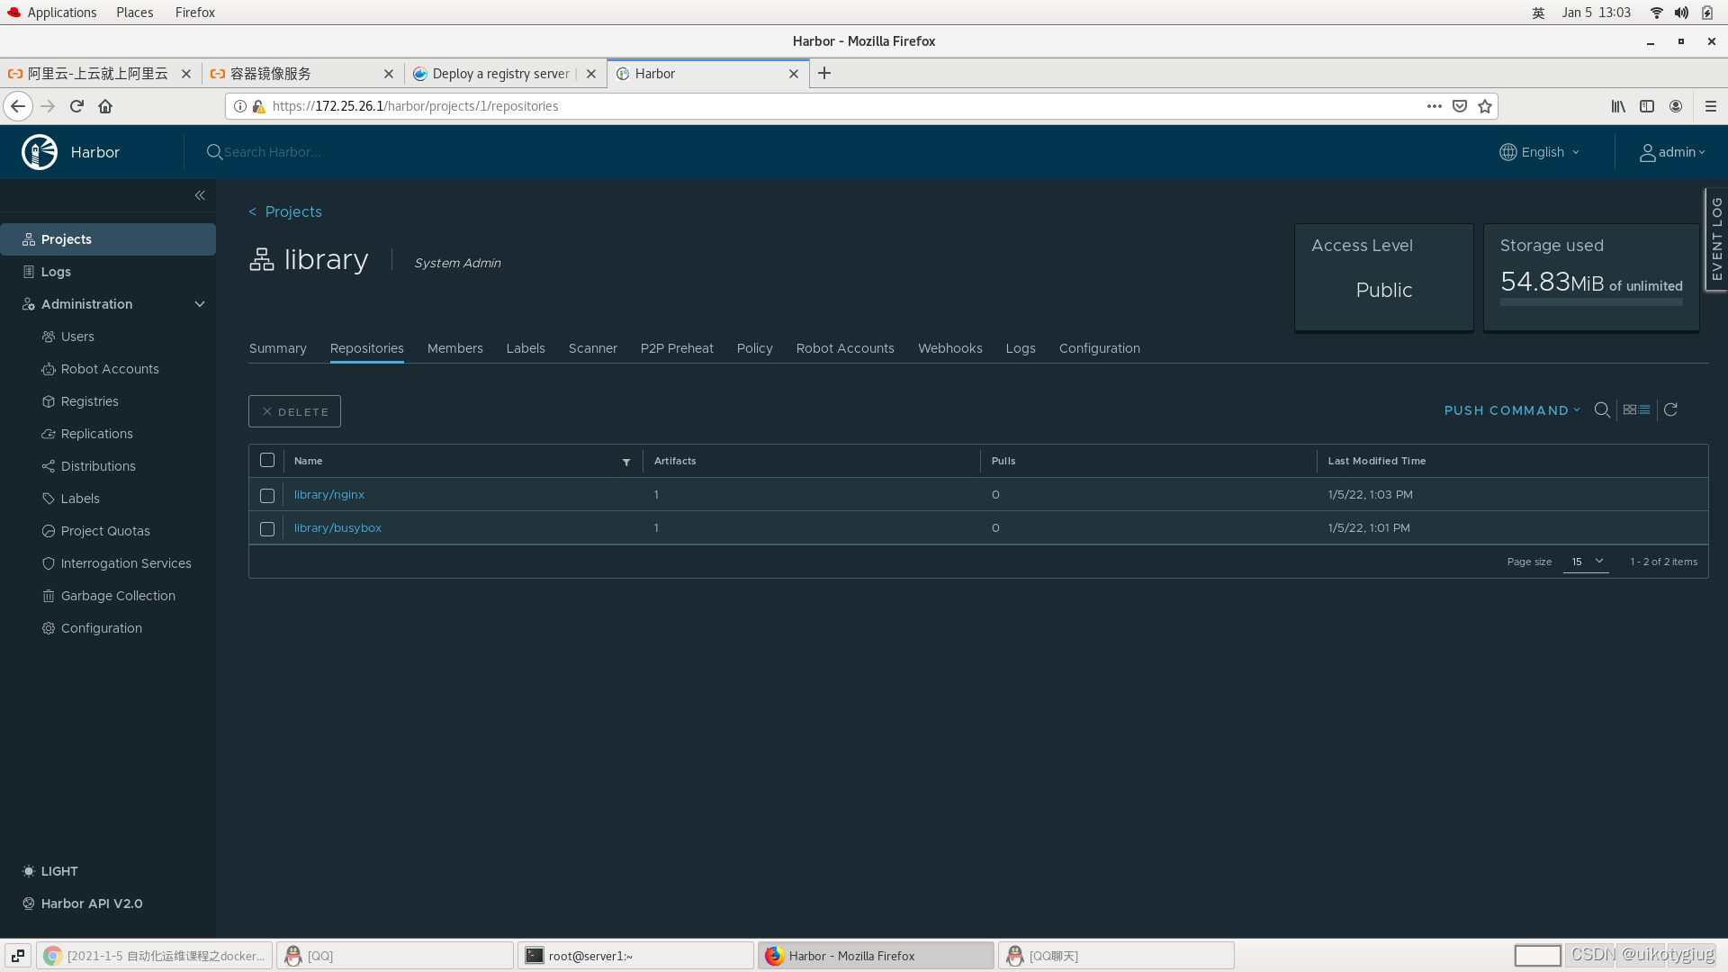1728x972 pixels.
Task: Click the Harbor logo icon
Action: pos(40,152)
